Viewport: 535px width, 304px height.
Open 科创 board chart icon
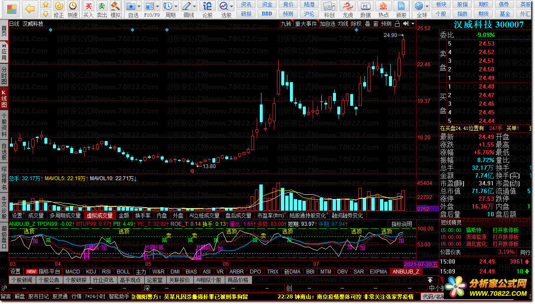click(329, 6)
